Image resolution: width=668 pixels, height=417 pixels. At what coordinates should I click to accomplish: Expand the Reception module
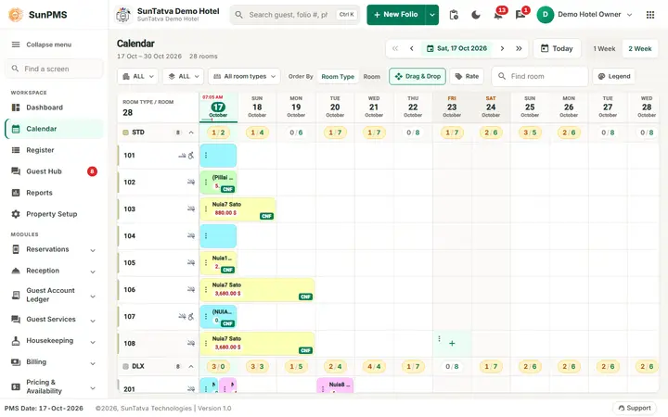click(54, 271)
